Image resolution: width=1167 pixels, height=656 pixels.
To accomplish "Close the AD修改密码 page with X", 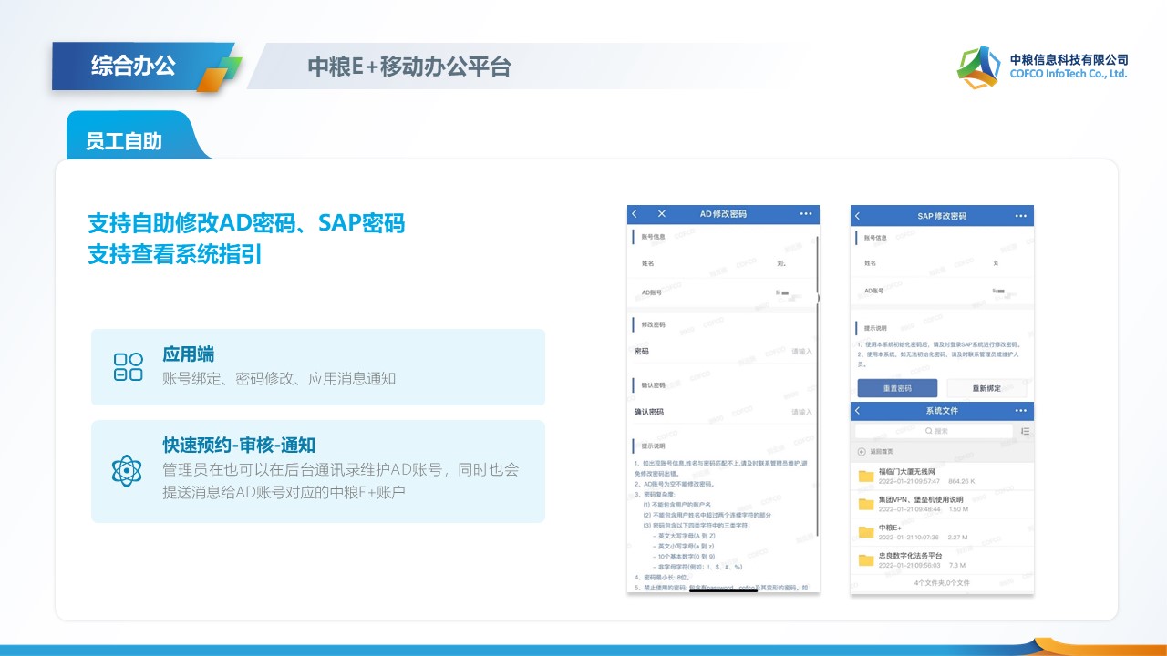I will [662, 214].
